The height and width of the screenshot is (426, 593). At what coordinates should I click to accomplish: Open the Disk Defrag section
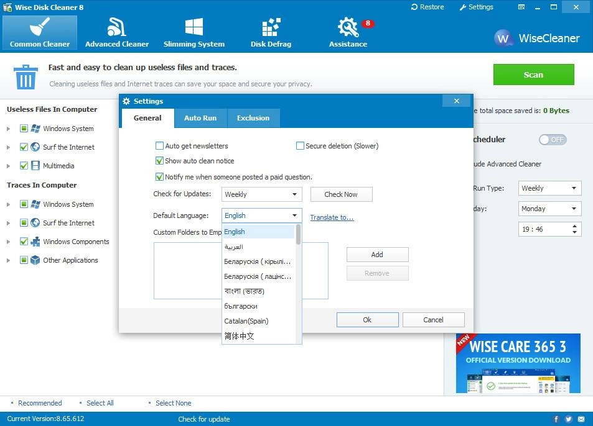click(x=271, y=33)
